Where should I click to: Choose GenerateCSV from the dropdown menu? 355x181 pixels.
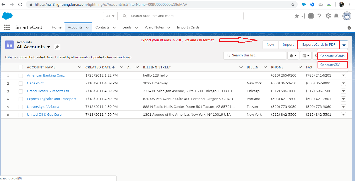click(332, 65)
